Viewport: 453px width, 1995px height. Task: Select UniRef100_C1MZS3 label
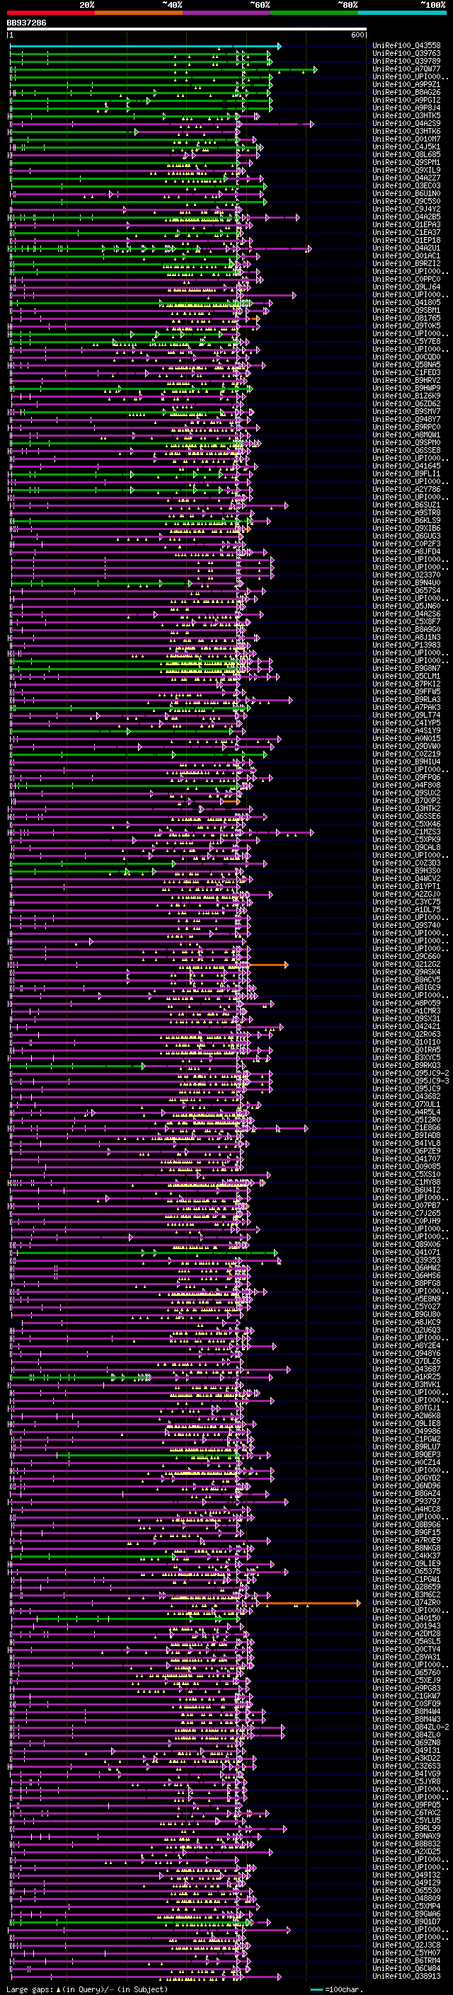(x=406, y=832)
